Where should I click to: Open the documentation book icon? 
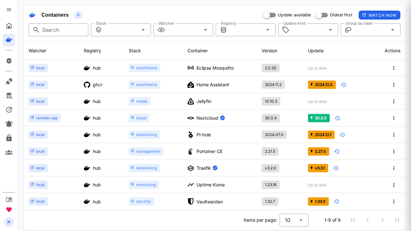point(9,199)
